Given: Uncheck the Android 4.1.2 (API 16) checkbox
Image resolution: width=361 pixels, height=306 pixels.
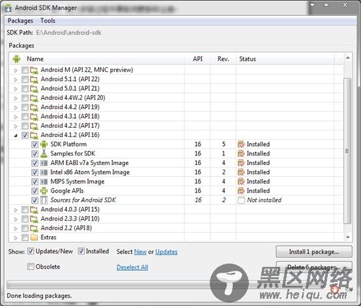Looking at the screenshot, I should (x=25, y=135).
